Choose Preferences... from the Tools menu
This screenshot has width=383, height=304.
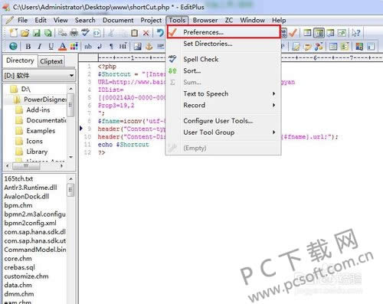tap(224, 32)
